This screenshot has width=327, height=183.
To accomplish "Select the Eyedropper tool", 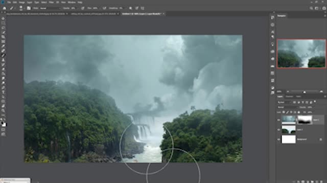I will (x=3, y=46).
